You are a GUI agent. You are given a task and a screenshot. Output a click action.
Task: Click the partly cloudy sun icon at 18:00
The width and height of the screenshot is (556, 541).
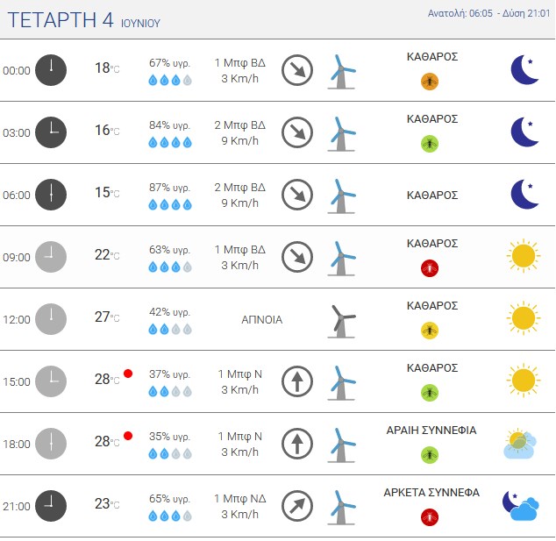click(520, 444)
